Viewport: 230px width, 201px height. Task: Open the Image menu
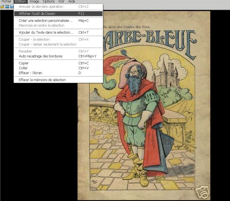34,1
